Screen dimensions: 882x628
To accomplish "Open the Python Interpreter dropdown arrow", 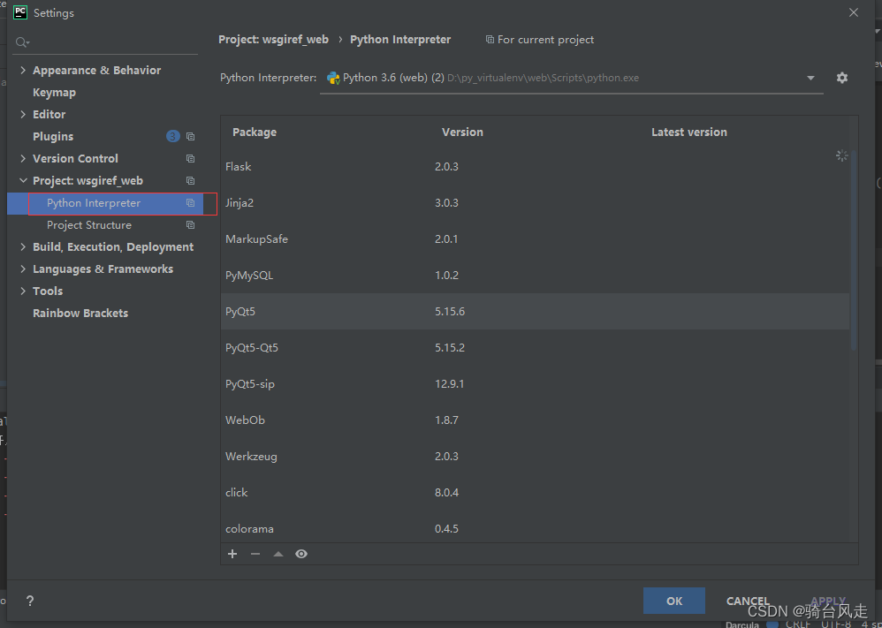I will pyautogui.click(x=810, y=78).
